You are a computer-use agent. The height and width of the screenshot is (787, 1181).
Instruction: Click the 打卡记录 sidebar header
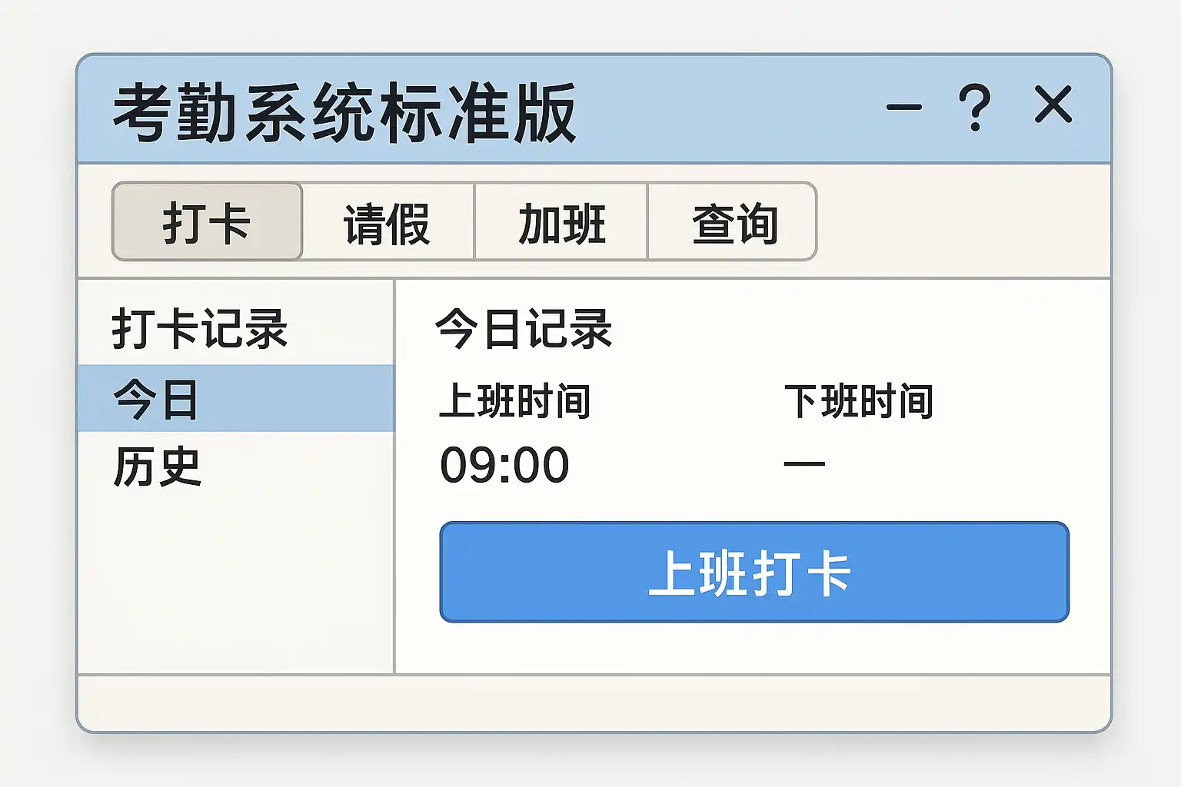coord(200,329)
